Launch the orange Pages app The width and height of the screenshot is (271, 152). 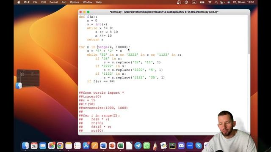(x=94, y=146)
